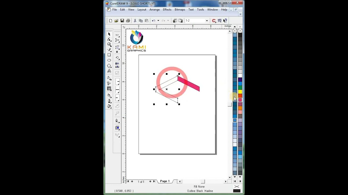Select the Interactive Transparency glass tool
This screenshot has width=348, height=195.
109,83
